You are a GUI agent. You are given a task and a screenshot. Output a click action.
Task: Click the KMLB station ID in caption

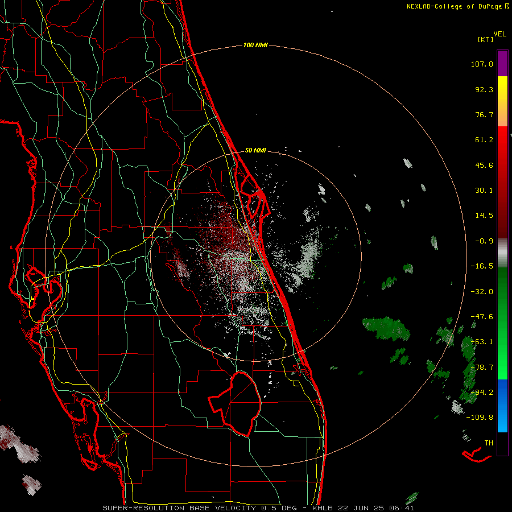click(323, 508)
